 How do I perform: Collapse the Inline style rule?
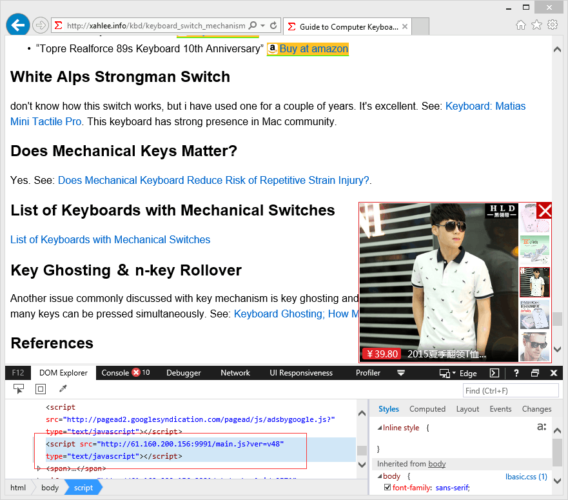coord(380,428)
